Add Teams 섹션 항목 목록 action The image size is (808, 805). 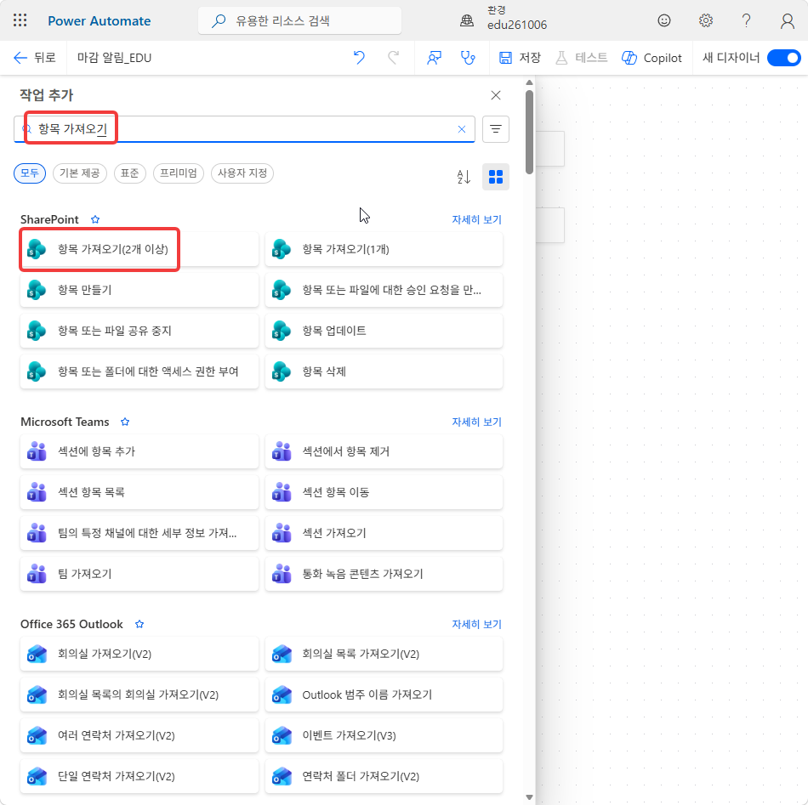coord(139,492)
